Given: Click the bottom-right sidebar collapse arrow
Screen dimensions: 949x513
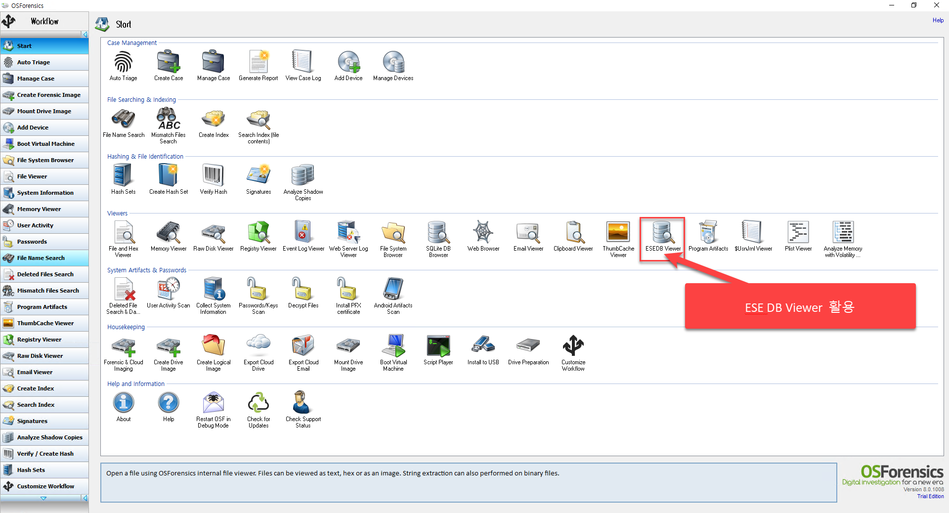Looking at the screenshot, I should [85, 498].
